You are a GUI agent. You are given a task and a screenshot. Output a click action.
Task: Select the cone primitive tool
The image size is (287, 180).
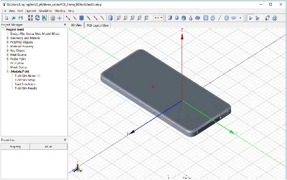(x=191, y=18)
